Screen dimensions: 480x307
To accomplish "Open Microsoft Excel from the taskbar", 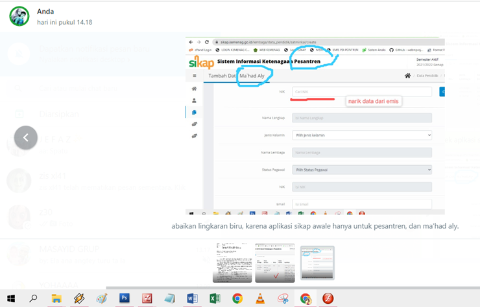I will 215,299.
